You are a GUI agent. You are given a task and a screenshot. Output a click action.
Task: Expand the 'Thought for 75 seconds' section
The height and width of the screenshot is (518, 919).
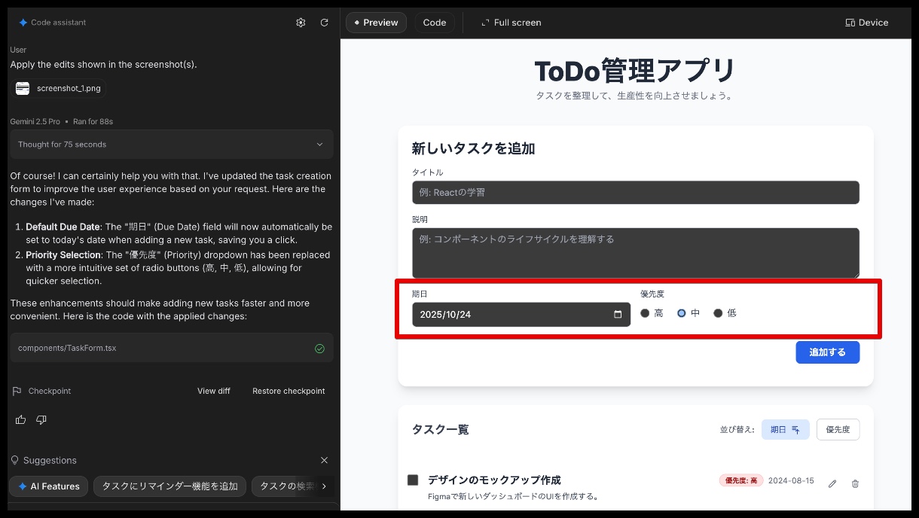(171, 145)
